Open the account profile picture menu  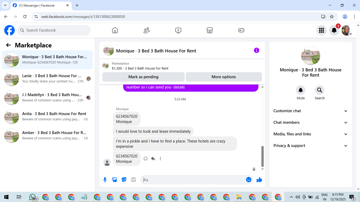click(x=347, y=30)
